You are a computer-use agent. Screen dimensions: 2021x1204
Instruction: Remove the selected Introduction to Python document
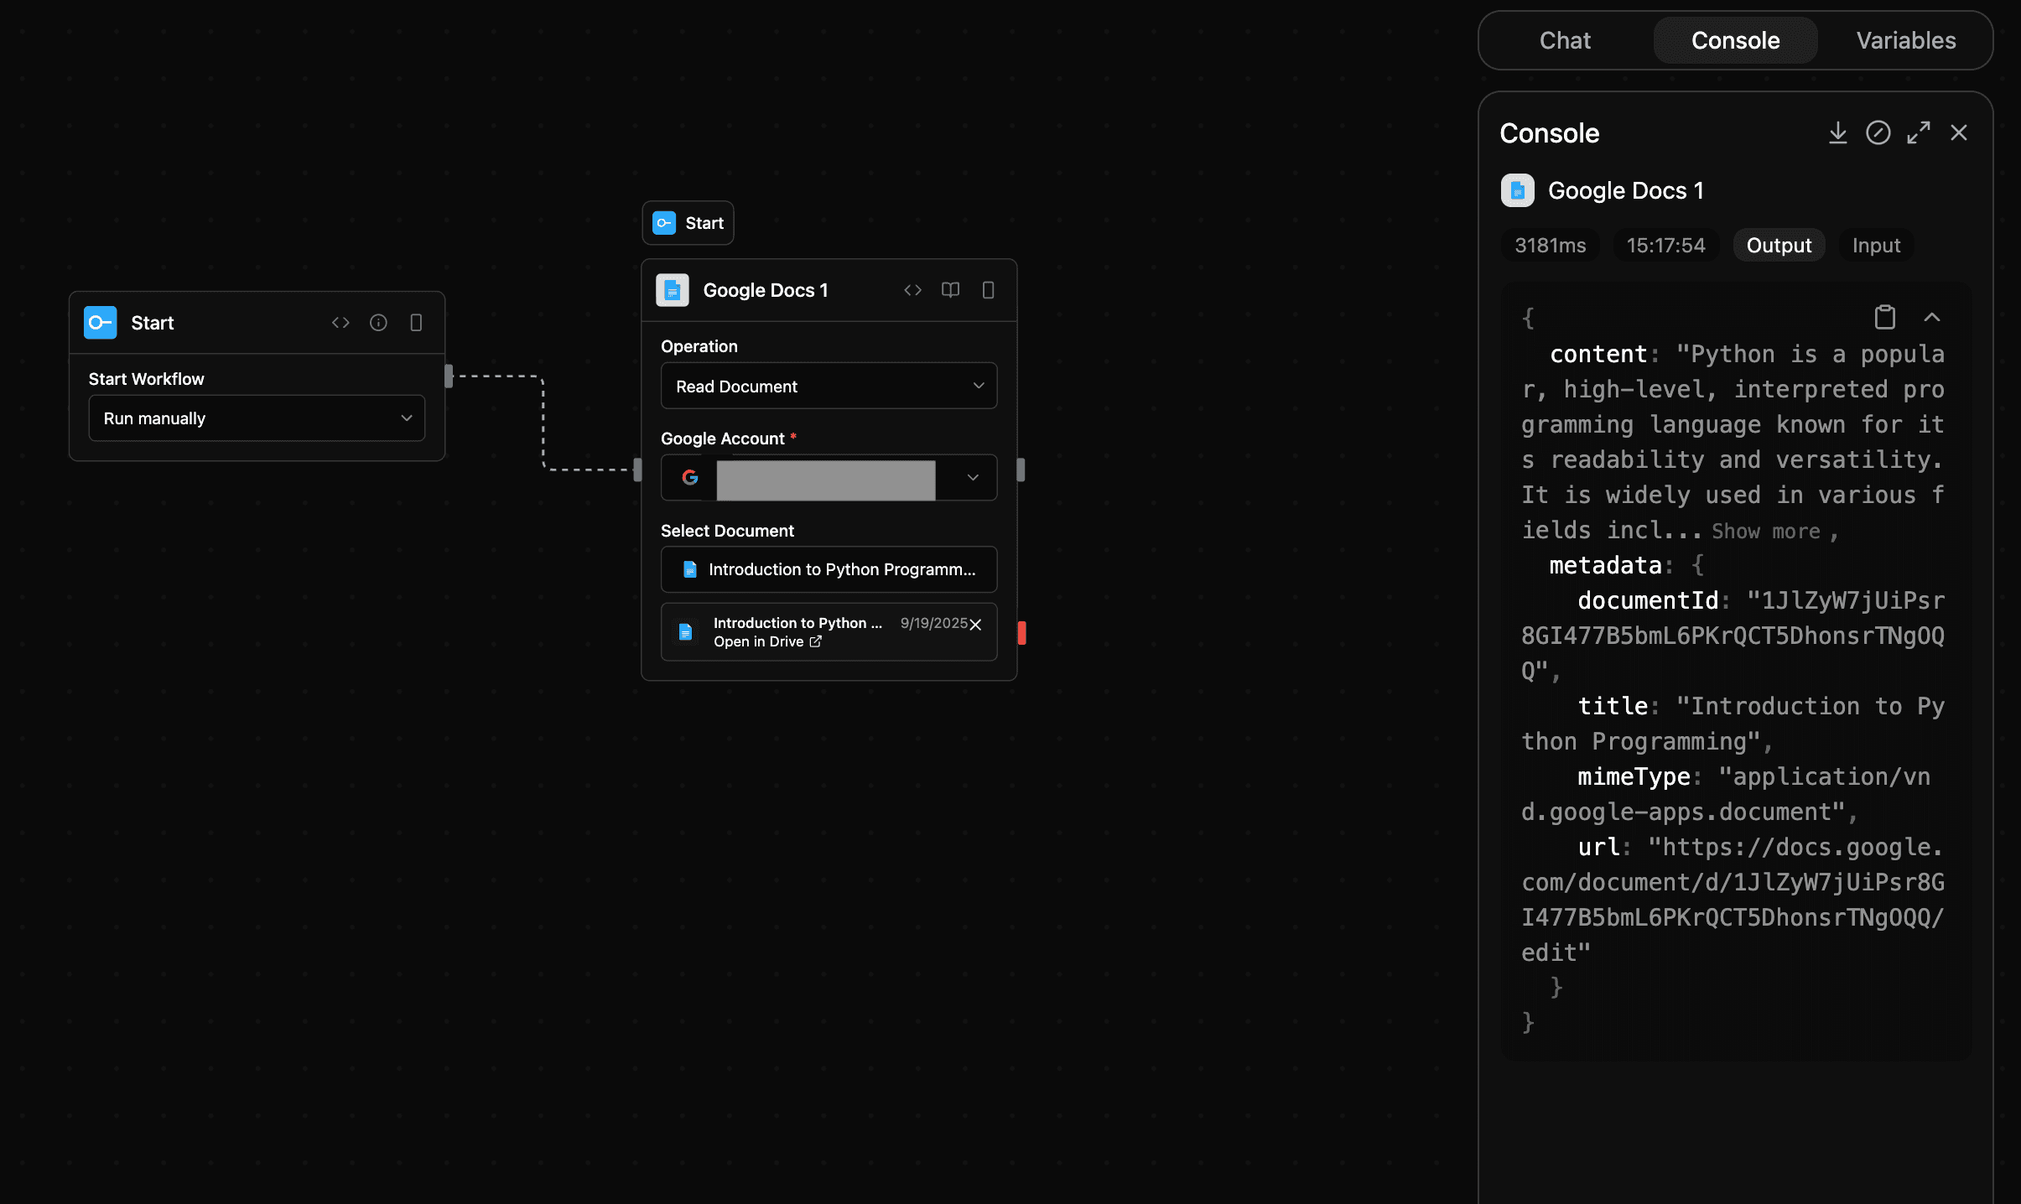pyautogui.click(x=975, y=625)
